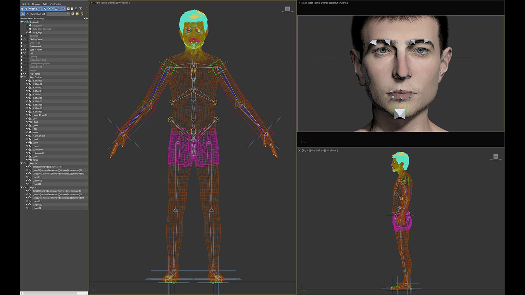Toggle Display Cameras filter icon

click(34, 9)
